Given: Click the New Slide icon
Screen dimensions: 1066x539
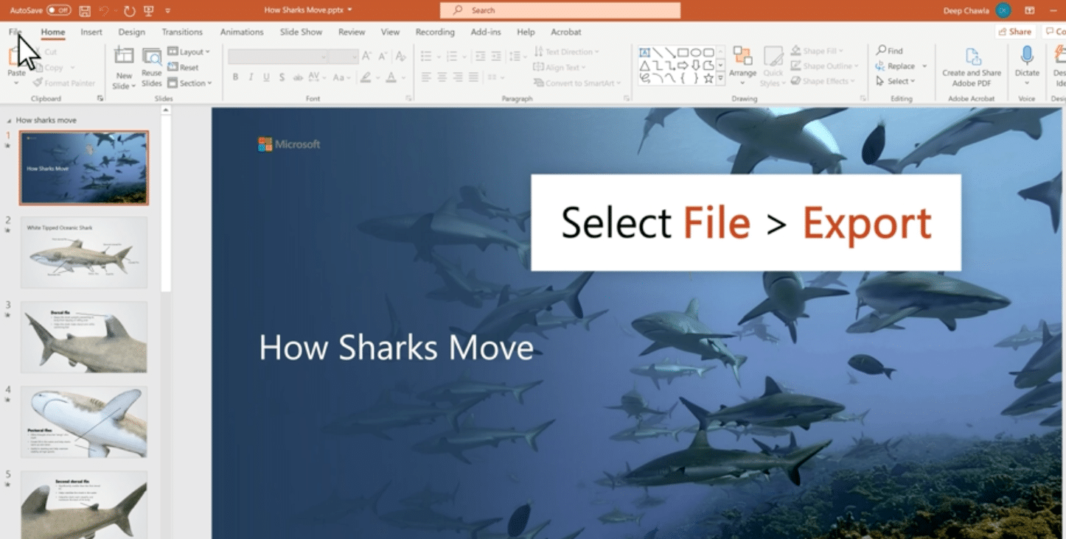Looking at the screenshot, I should pyautogui.click(x=124, y=57).
